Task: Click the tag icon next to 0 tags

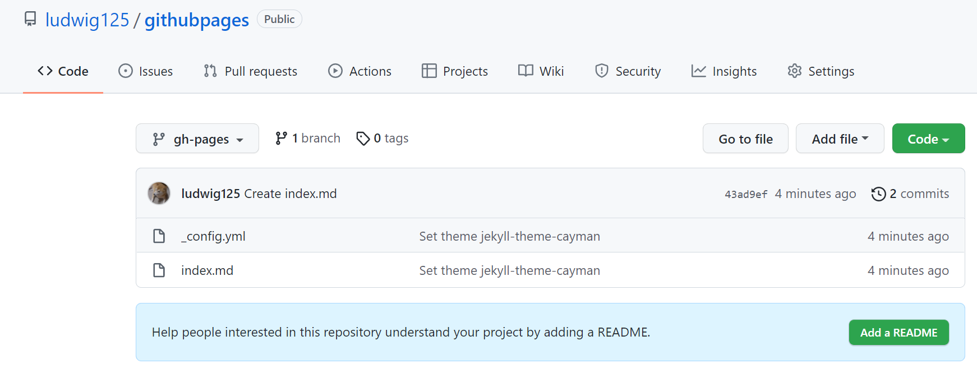Action: pyautogui.click(x=363, y=138)
